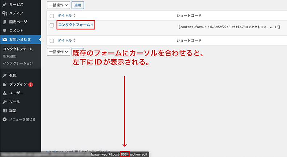Open お問い合わせ in the sidebar menu
This screenshot has height=157, width=287.
[x=20, y=39]
